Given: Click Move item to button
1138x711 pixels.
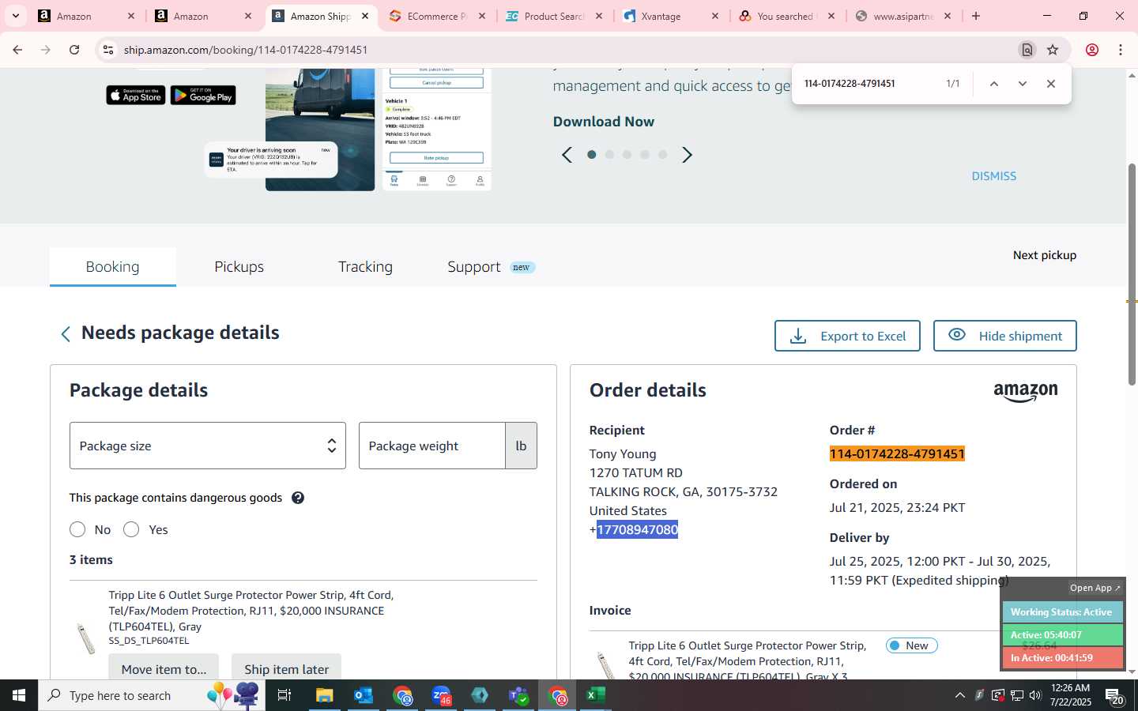Looking at the screenshot, I should pos(164,668).
